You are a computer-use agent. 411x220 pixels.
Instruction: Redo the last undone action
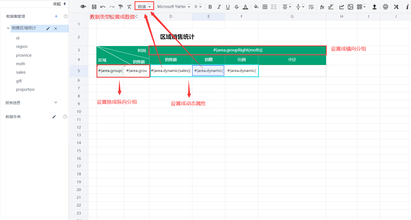[x=112, y=7]
